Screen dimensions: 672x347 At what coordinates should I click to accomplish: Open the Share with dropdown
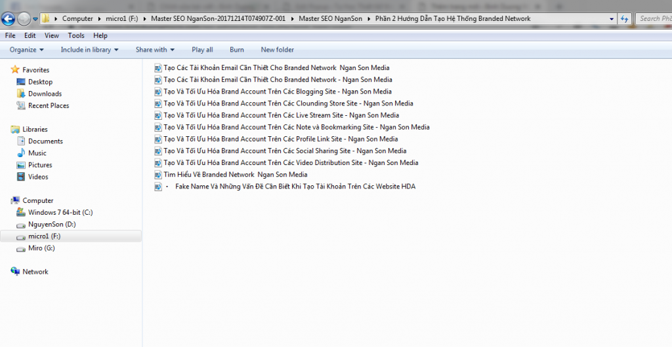coord(155,50)
